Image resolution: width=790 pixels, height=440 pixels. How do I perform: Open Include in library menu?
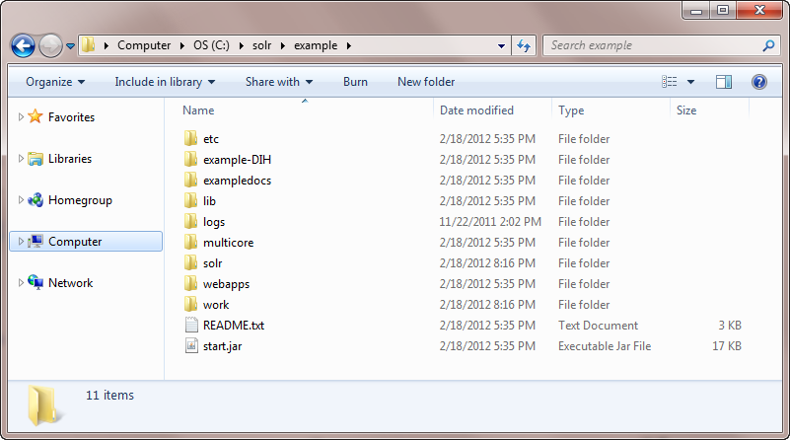coord(165,82)
